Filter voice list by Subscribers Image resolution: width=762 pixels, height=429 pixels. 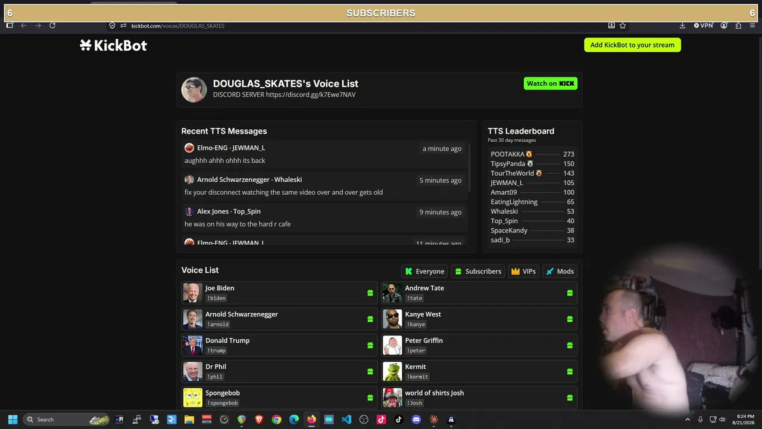click(x=478, y=271)
